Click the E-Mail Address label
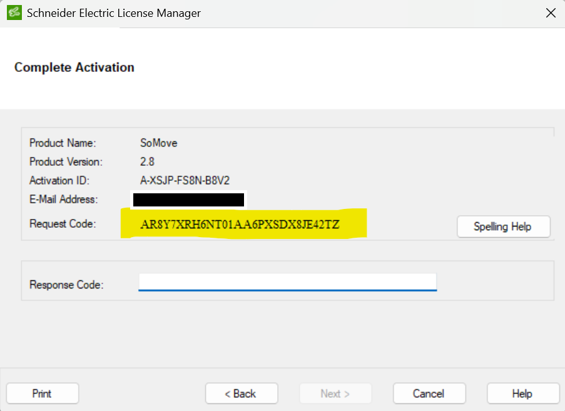Image resolution: width=565 pixels, height=411 pixels. [63, 199]
